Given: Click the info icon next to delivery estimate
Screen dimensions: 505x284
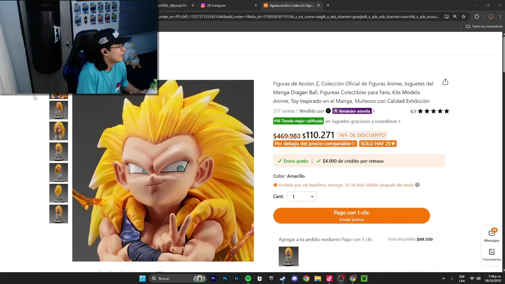Looking at the screenshot, I should (x=417, y=185).
